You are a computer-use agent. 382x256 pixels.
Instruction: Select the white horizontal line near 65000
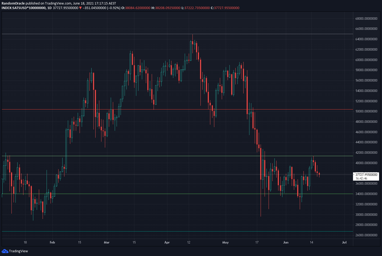(x=177, y=34)
